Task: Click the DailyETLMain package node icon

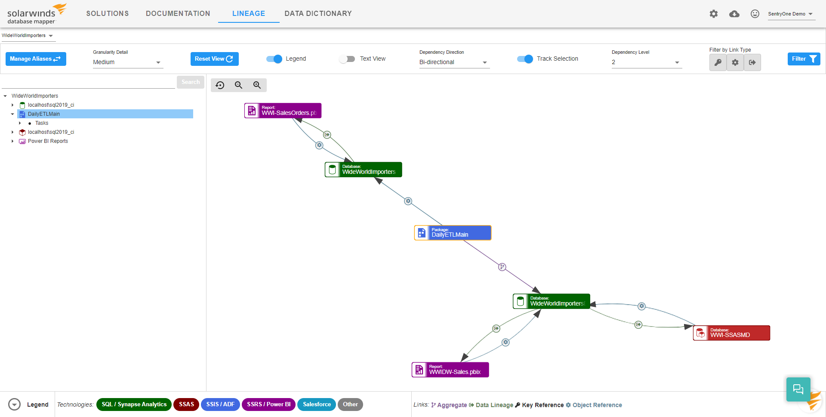Action: [x=422, y=233]
